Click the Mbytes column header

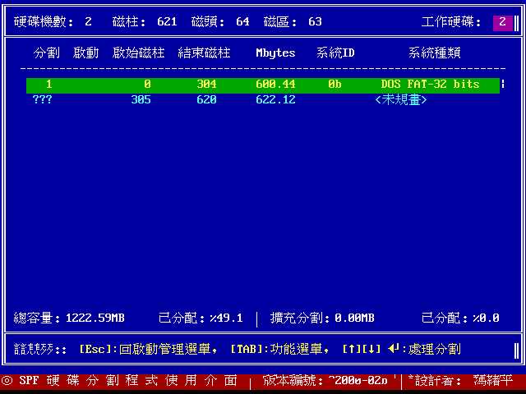[x=275, y=53]
